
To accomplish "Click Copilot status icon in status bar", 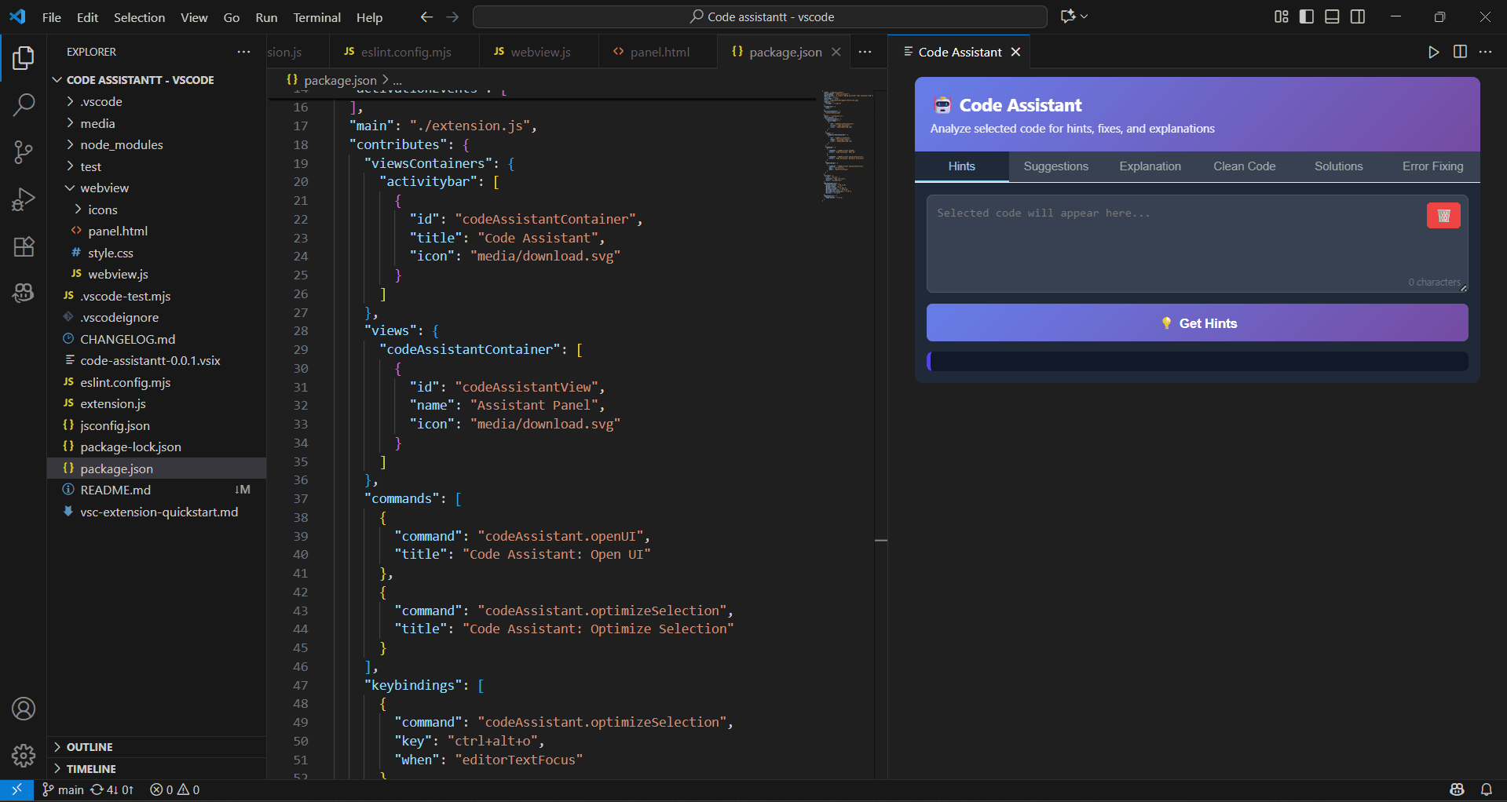I will 1458,789.
